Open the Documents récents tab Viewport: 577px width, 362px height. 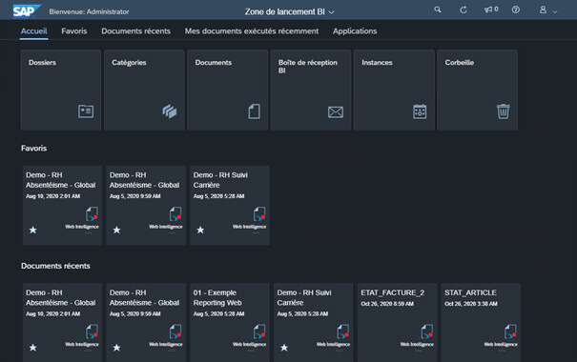(x=135, y=31)
